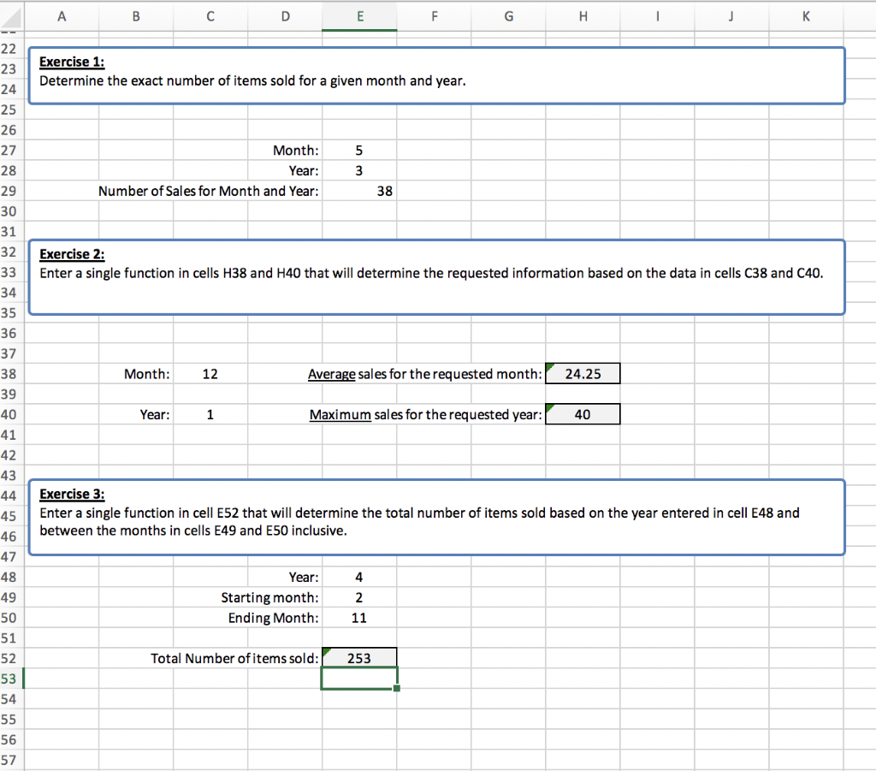Click the fill handle of selected cell E53
Screen dimensions: 876x771
397,688
